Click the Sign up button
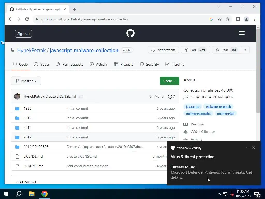 point(23,34)
